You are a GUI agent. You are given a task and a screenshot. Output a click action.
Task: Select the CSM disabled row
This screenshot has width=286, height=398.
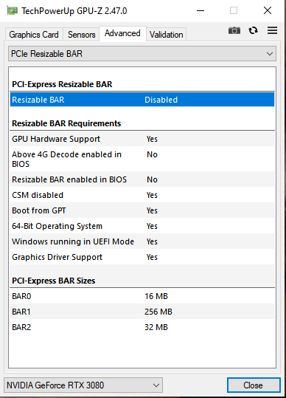142,195
